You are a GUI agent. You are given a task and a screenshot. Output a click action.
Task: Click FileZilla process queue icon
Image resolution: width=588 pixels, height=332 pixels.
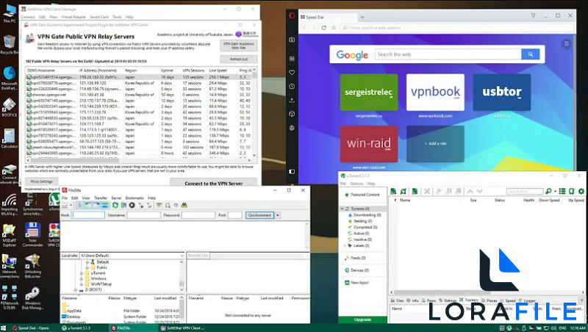point(123,206)
